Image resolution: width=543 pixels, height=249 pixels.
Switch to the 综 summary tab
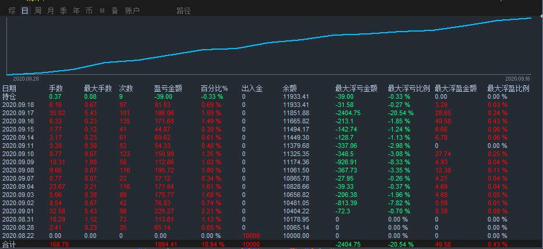pos(12,11)
